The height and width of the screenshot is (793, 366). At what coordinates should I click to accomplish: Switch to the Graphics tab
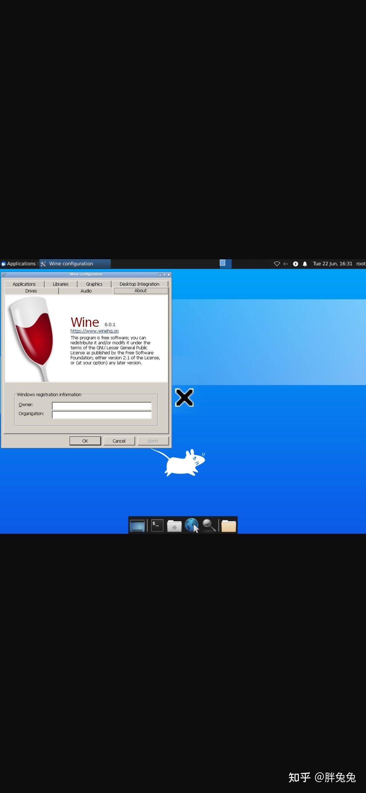[94, 284]
